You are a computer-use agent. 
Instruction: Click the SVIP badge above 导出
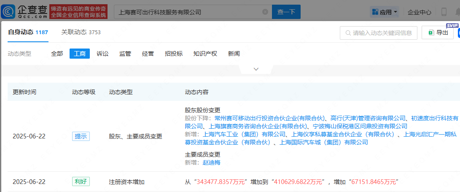click(x=452, y=26)
